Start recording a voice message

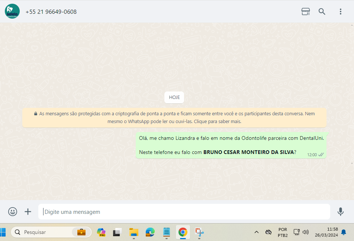click(x=341, y=212)
